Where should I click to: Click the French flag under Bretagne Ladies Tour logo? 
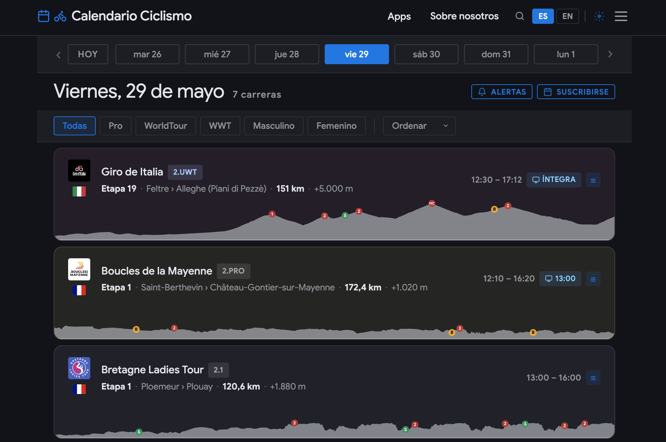click(x=79, y=389)
